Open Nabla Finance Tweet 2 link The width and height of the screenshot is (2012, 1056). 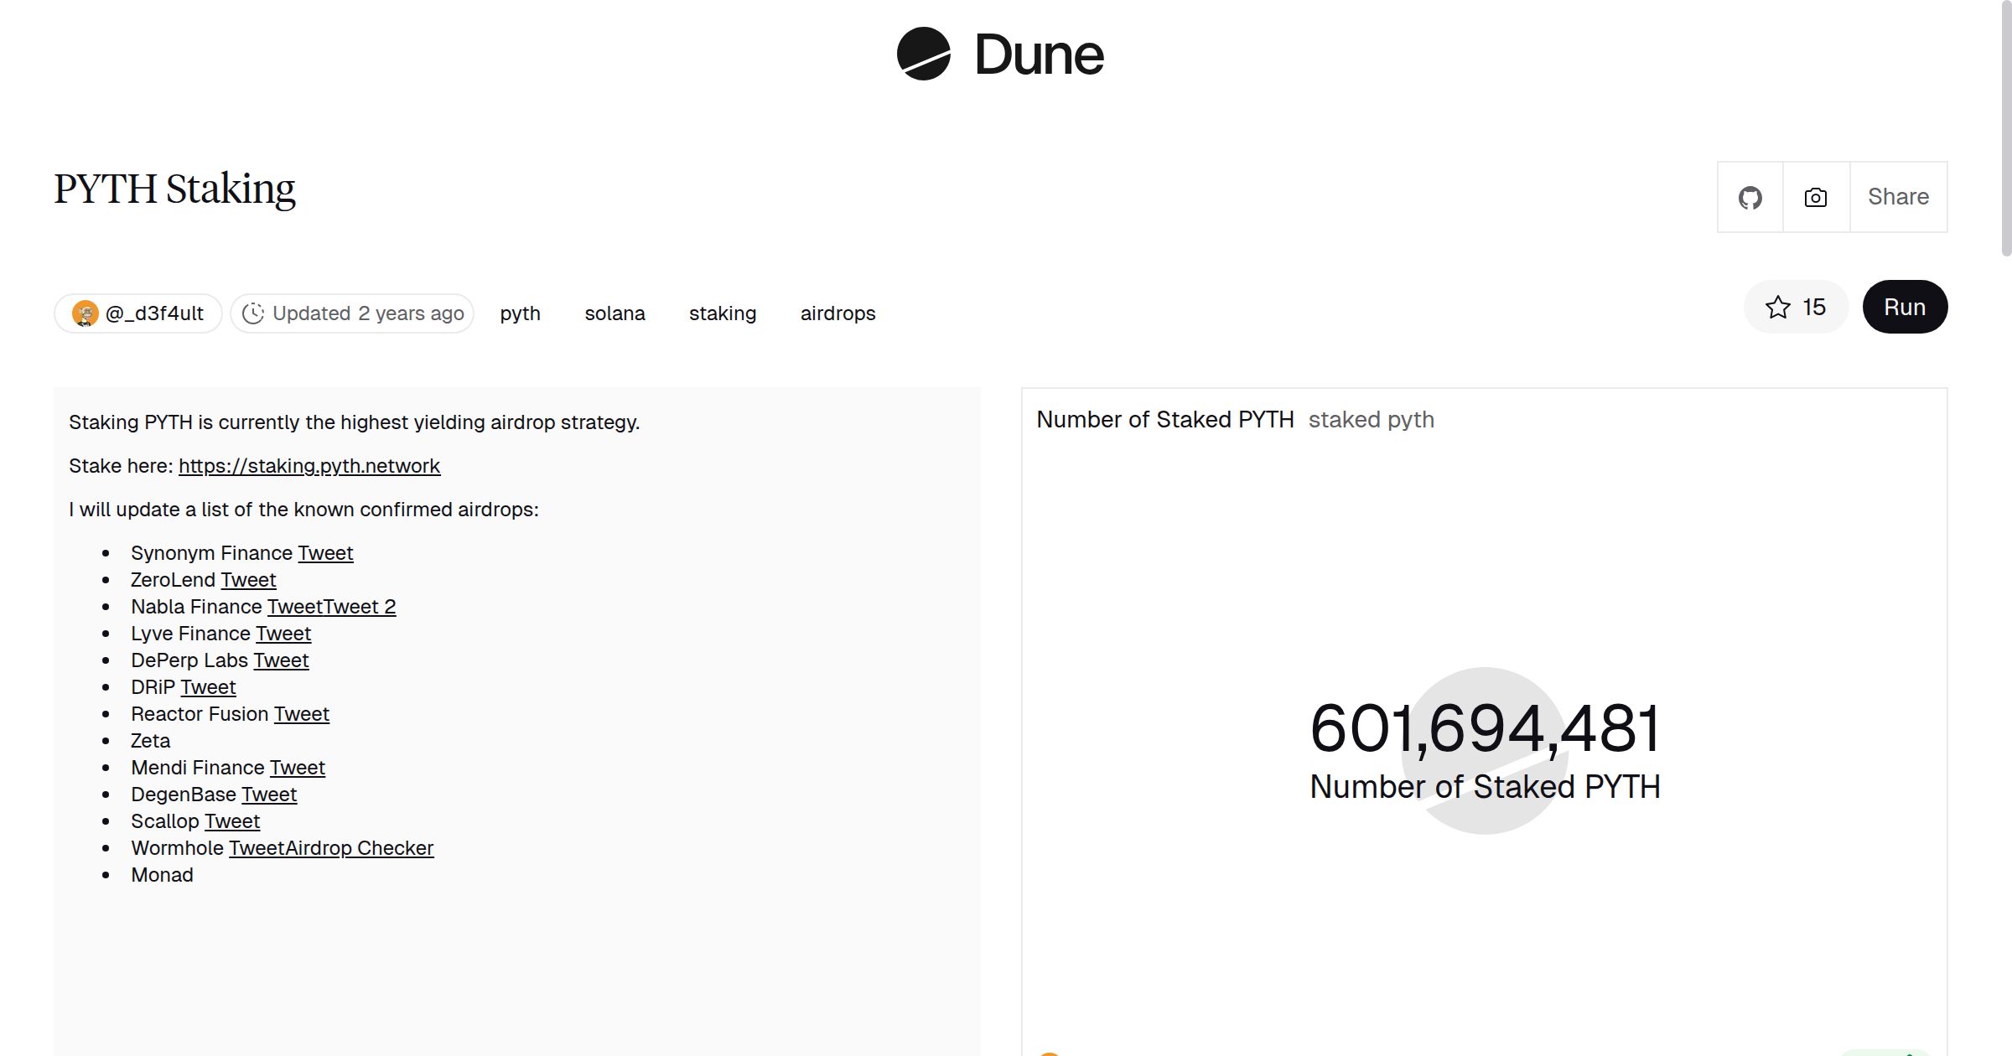click(360, 607)
